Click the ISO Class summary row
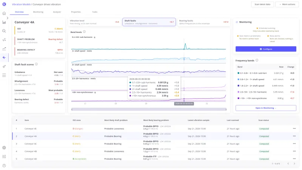The width and height of the screenshot is (302, 170). click(39, 30)
